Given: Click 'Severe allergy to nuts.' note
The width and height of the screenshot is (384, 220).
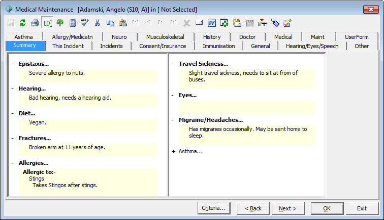Looking at the screenshot, I should pyautogui.click(x=57, y=73).
